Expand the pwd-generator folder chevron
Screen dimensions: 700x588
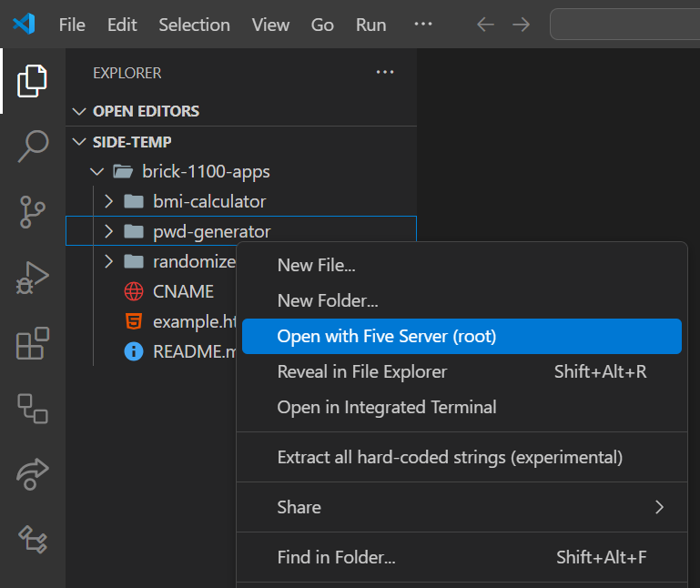pyautogui.click(x=108, y=231)
